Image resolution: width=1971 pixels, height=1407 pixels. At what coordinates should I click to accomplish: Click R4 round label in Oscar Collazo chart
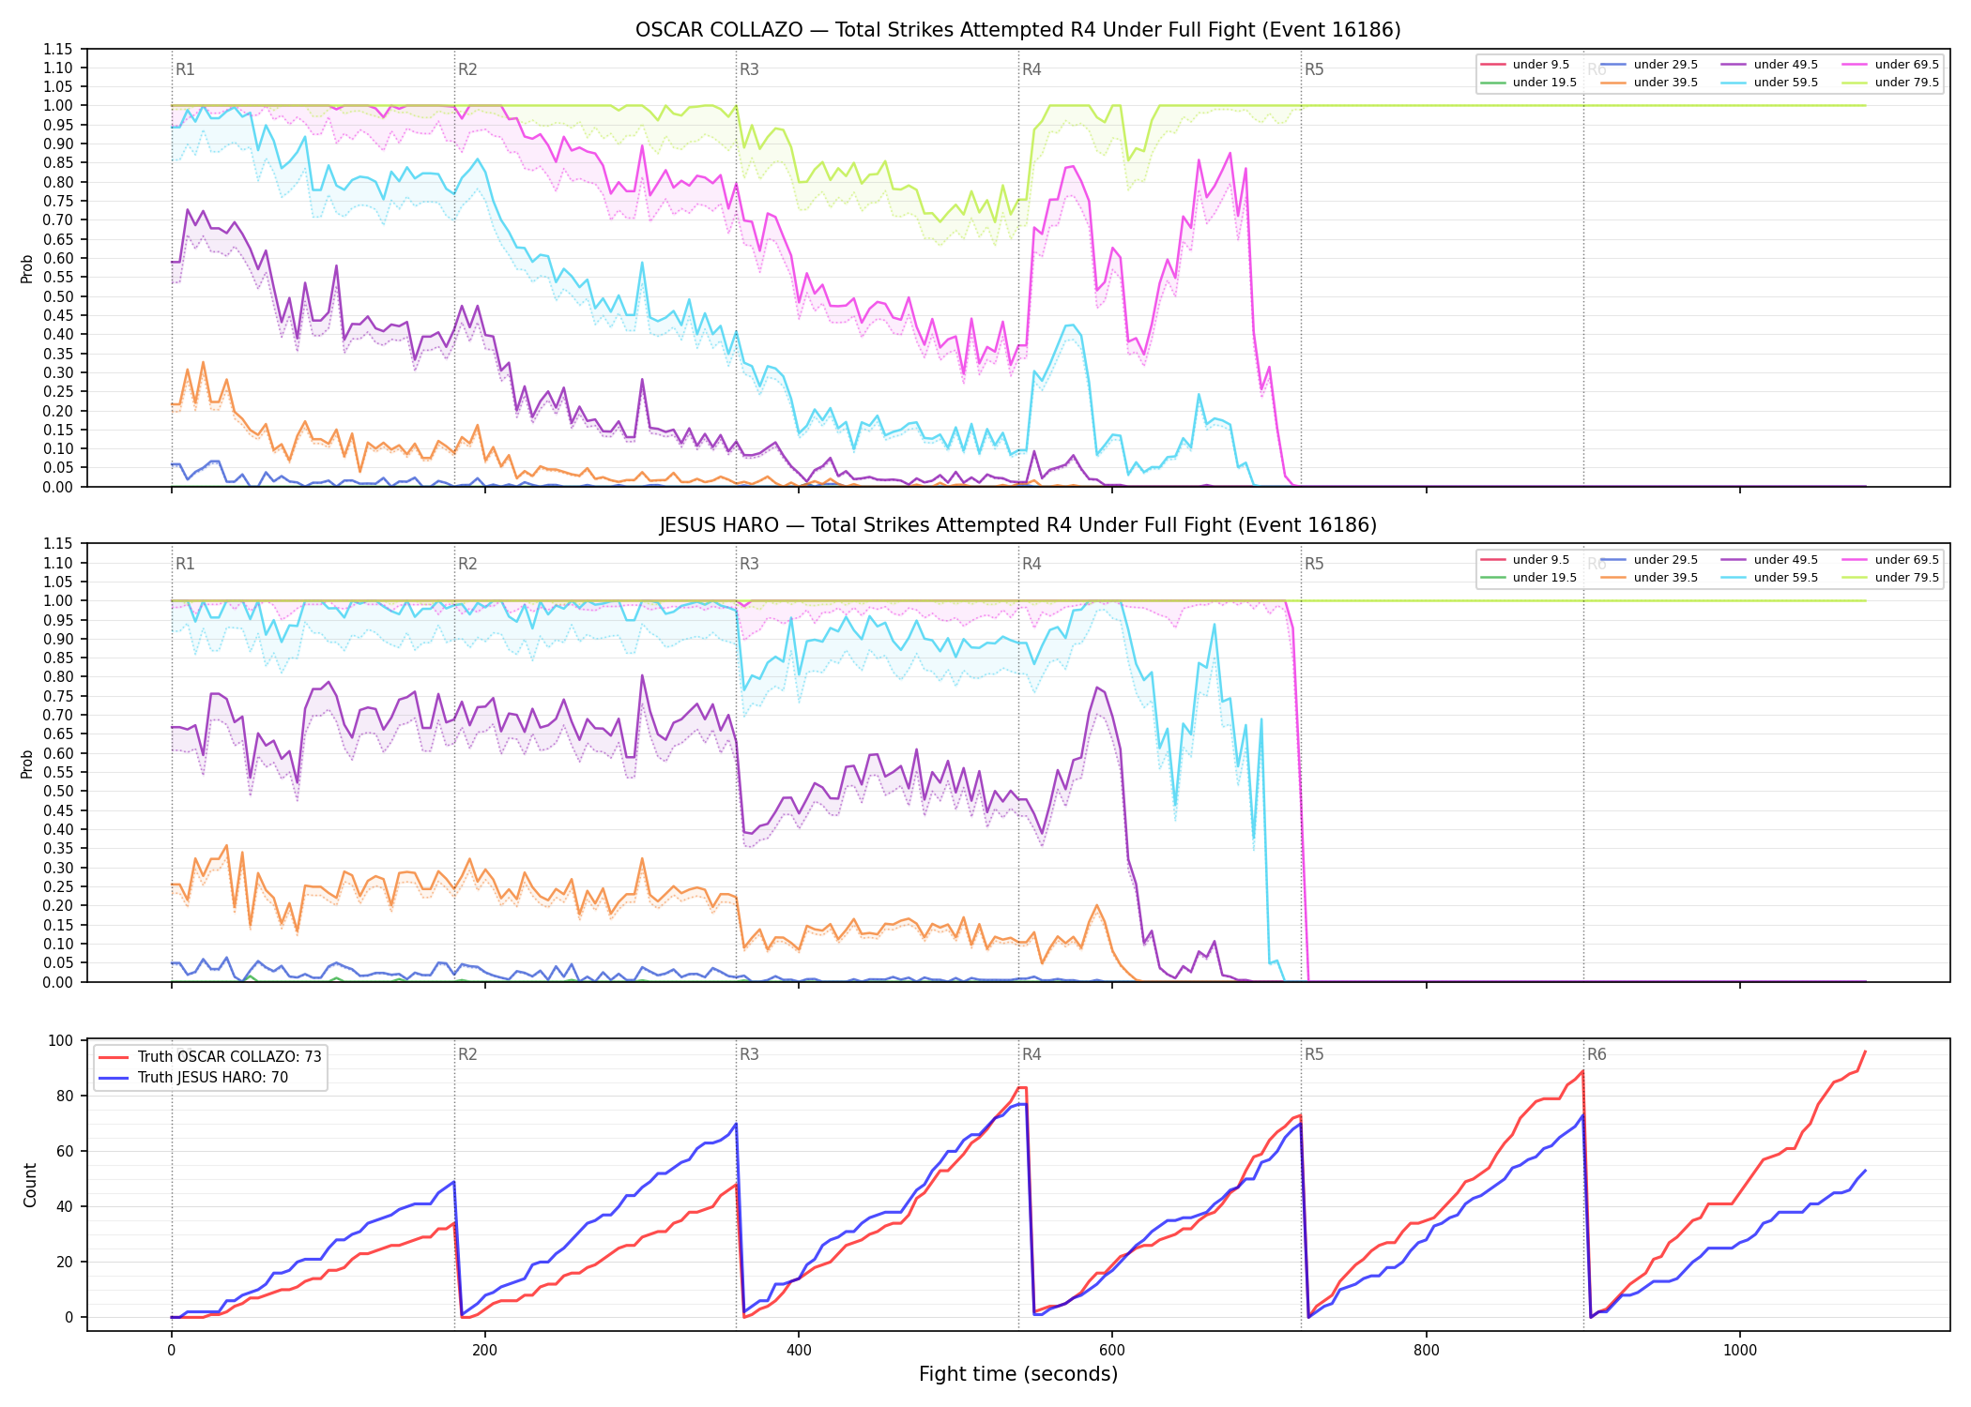tap(1031, 69)
